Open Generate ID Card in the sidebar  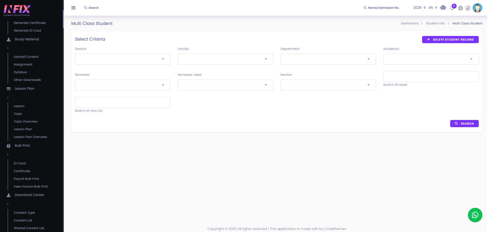27,31
